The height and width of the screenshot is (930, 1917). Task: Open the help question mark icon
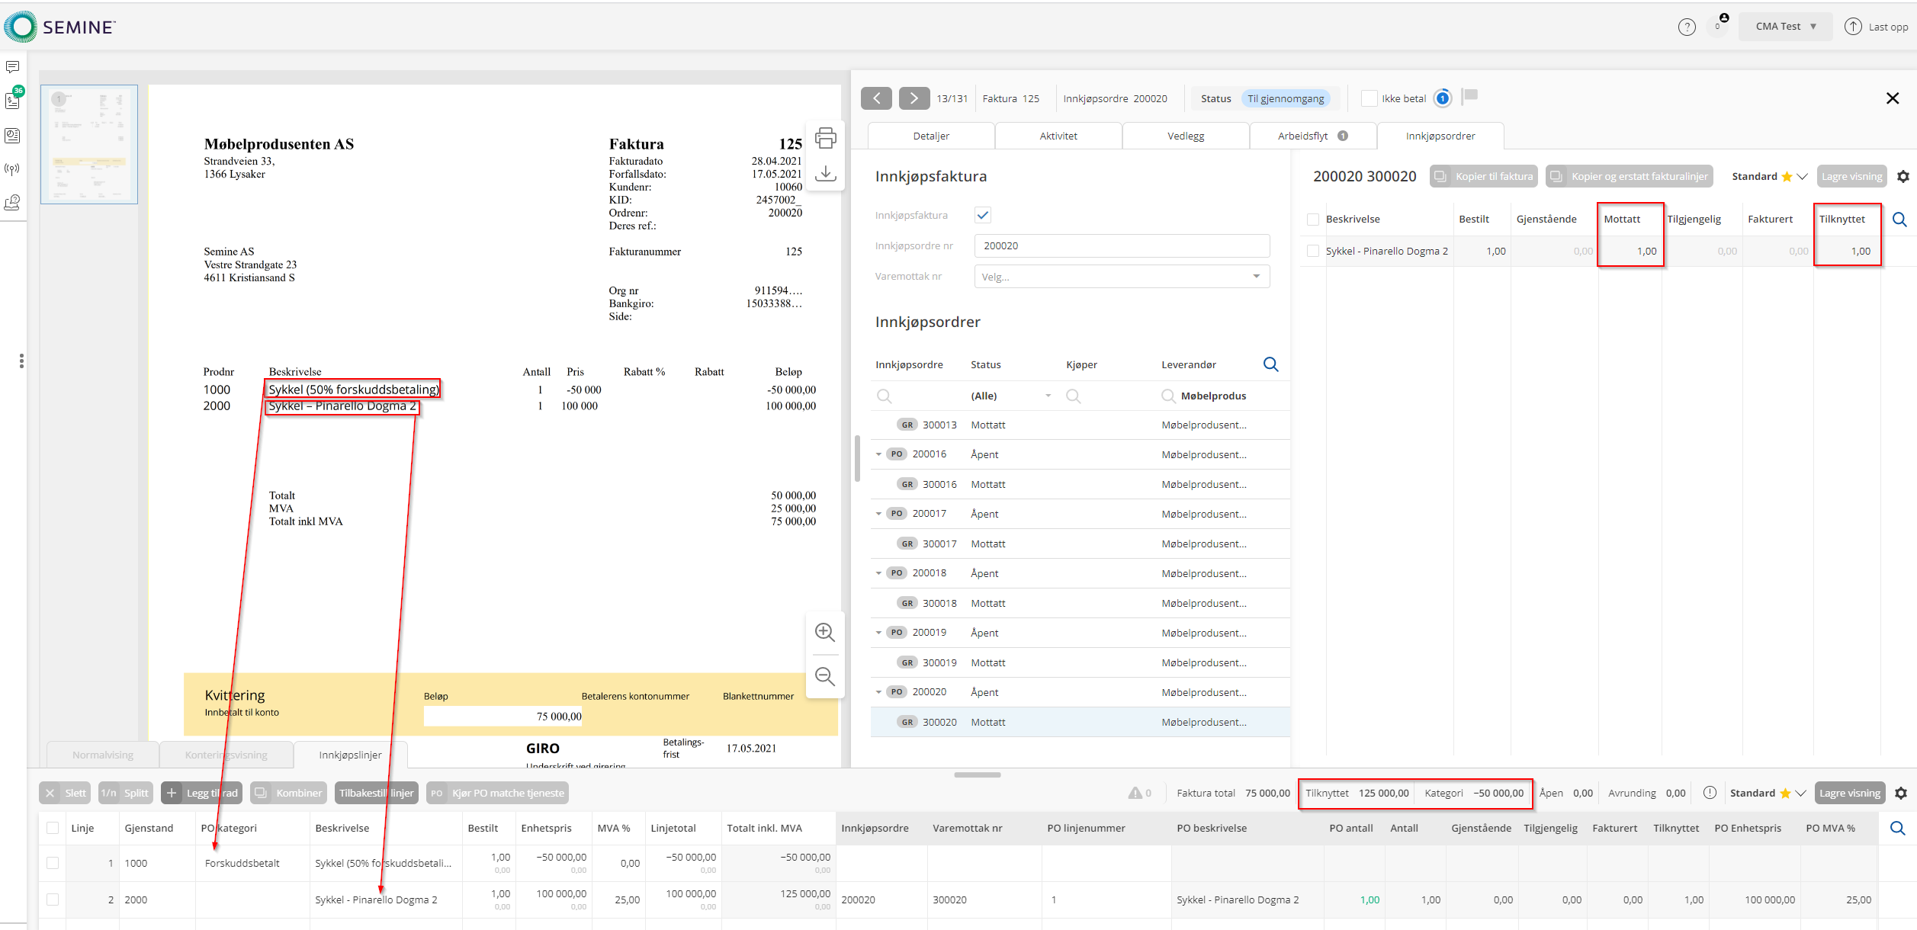click(x=1686, y=27)
